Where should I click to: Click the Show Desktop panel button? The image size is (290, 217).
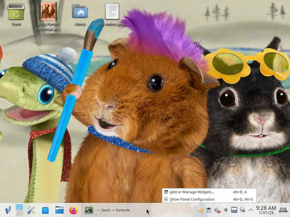(283, 210)
